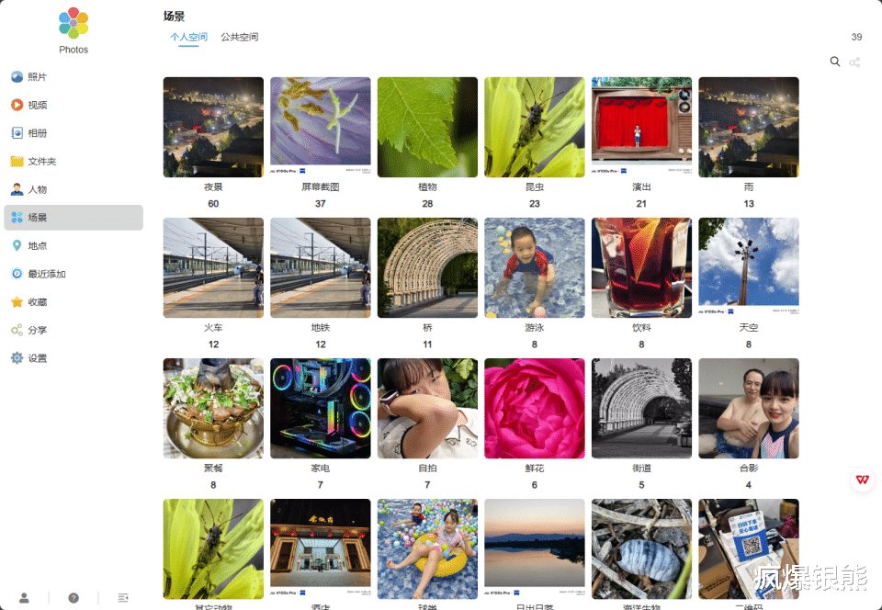Open the 文件夹 folder icon
The width and height of the screenshot is (882, 610).
tap(17, 162)
